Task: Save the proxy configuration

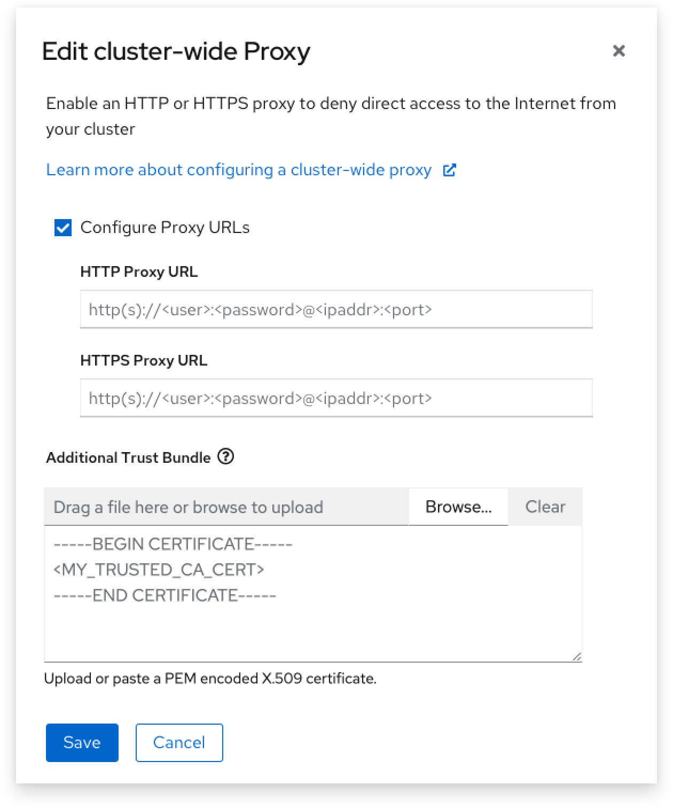Action: point(82,742)
